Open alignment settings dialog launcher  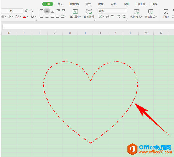pos(95,20)
